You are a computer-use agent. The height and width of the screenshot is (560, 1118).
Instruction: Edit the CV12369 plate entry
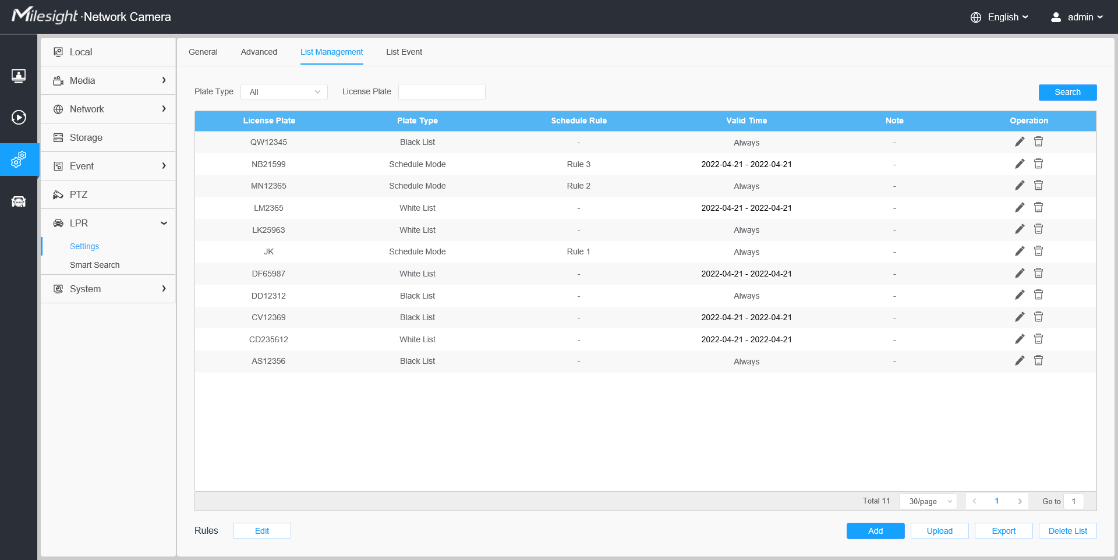[1020, 317]
